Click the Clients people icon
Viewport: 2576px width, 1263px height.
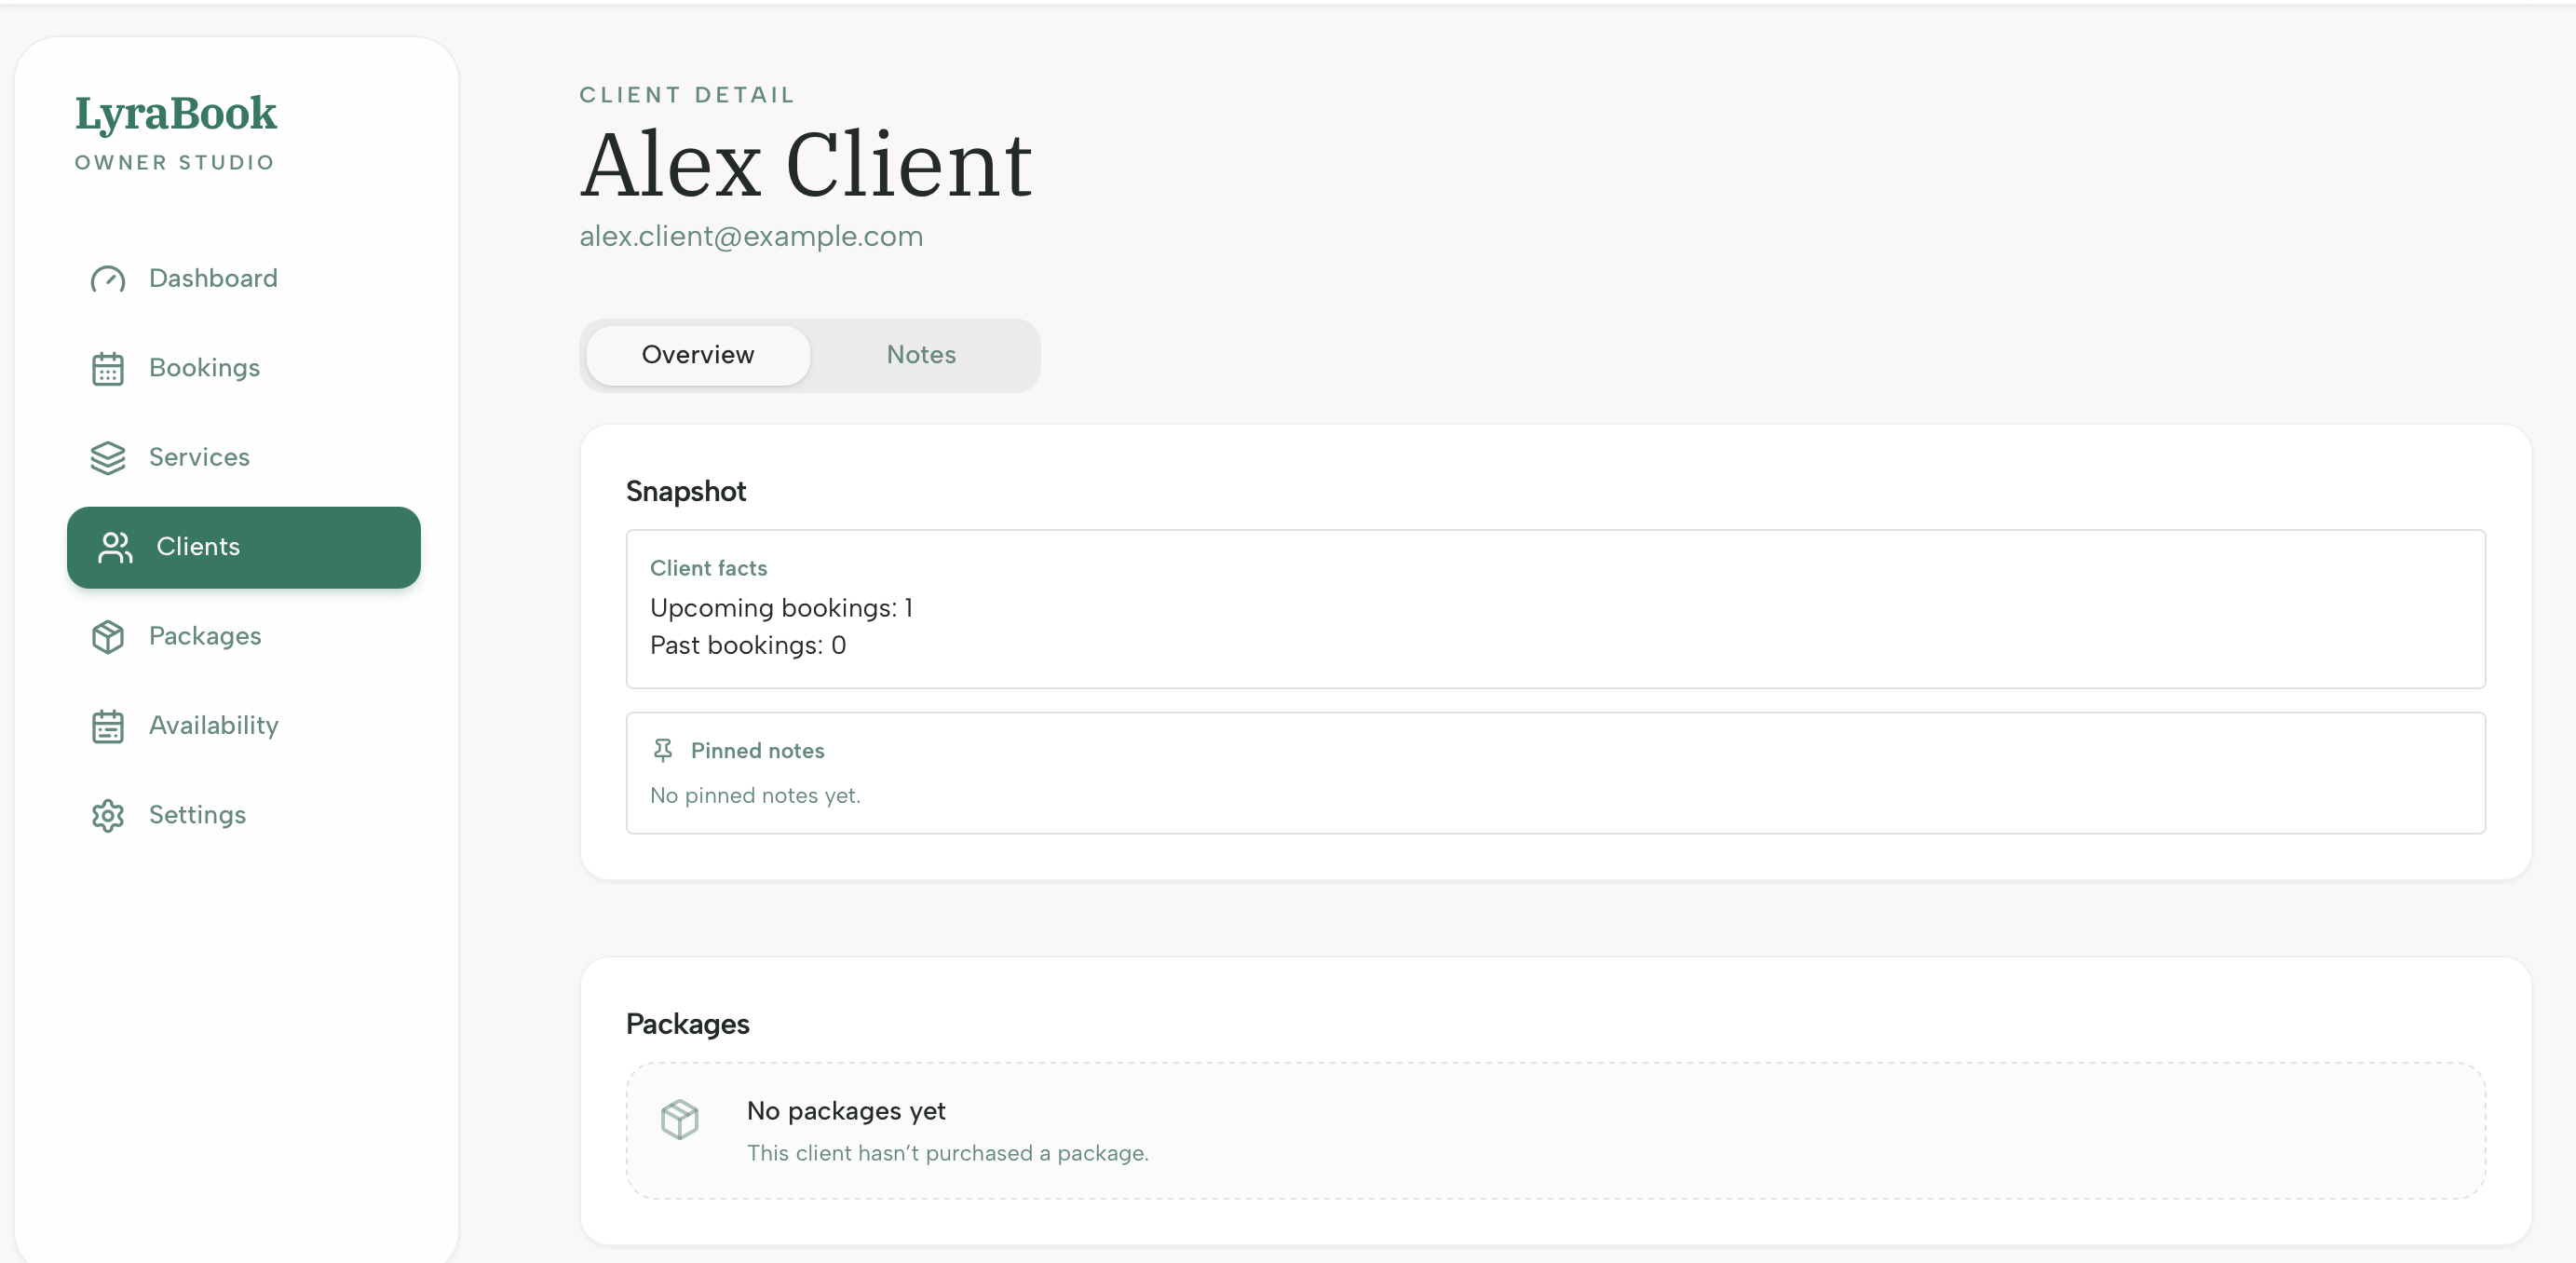point(115,547)
